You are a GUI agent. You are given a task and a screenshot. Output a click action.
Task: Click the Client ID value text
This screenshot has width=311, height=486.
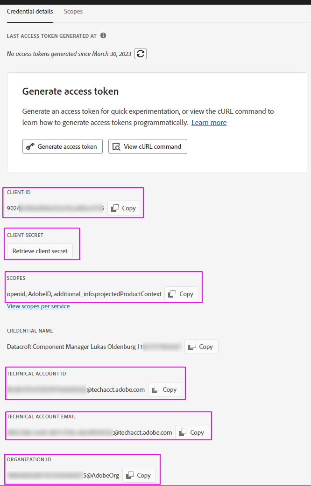(55, 208)
